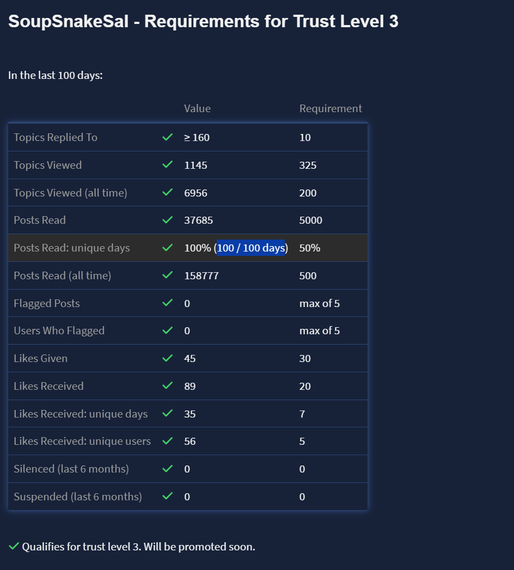The width and height of the screenshot is (514, 570).
Task: Click the checkmark for Suspended (last 6 months)
Action: coord(168,496)
